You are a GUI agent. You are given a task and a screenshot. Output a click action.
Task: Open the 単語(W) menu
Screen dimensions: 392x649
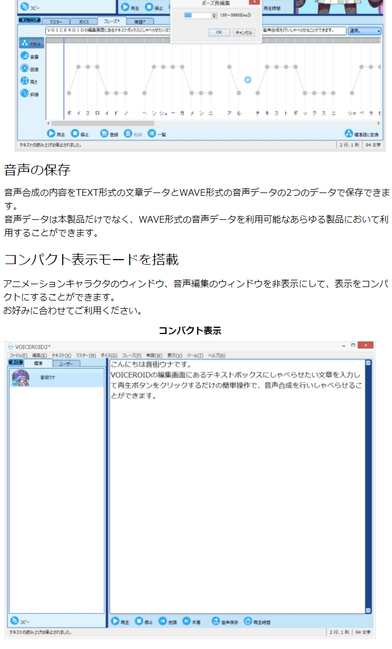click(154, 355)
